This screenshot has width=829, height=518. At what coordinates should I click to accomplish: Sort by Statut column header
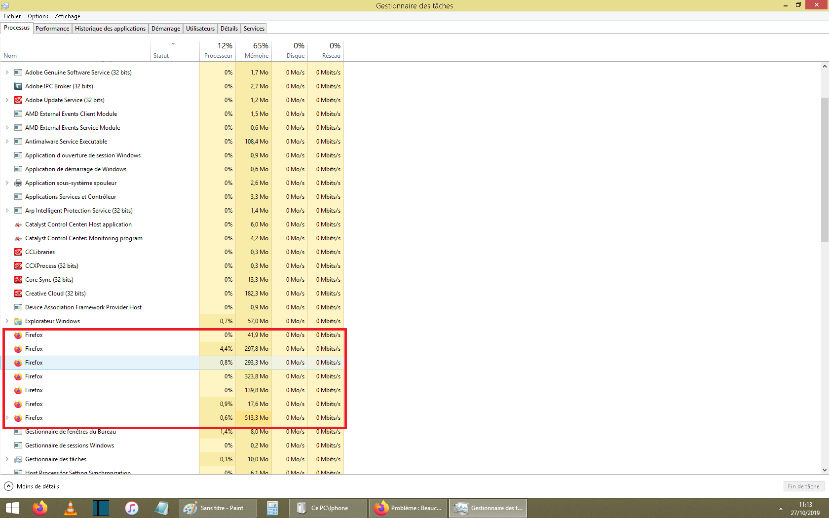[175, 50]
